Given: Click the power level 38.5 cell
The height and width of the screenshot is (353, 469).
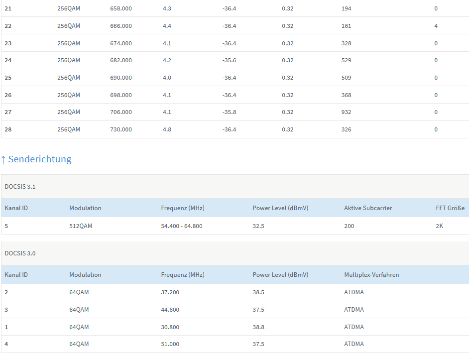Looking at the screenshot, I should tap(258, 292).
